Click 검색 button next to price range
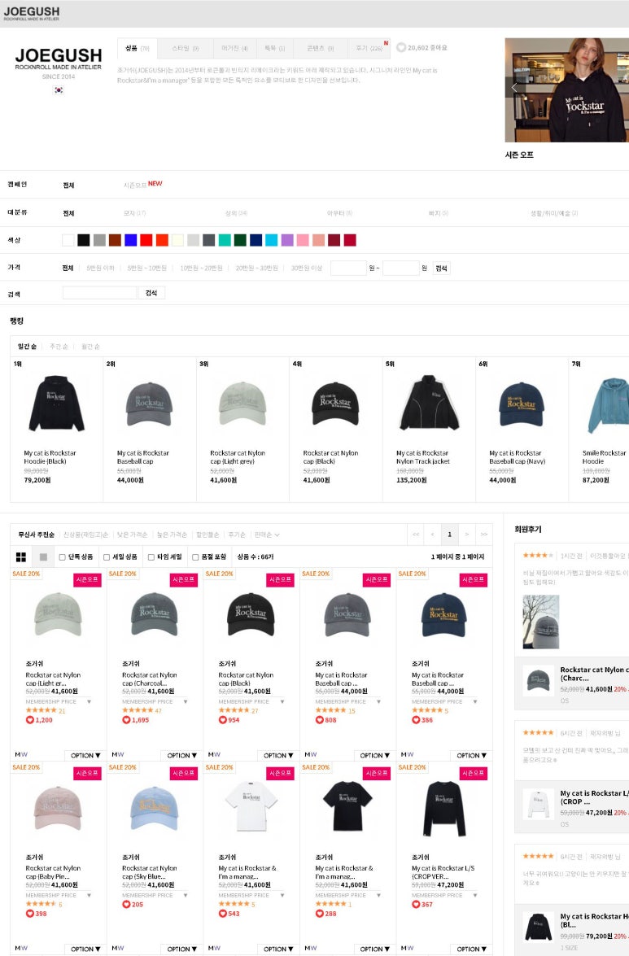This screenshot has width=629, height=956. click(441, 268)
